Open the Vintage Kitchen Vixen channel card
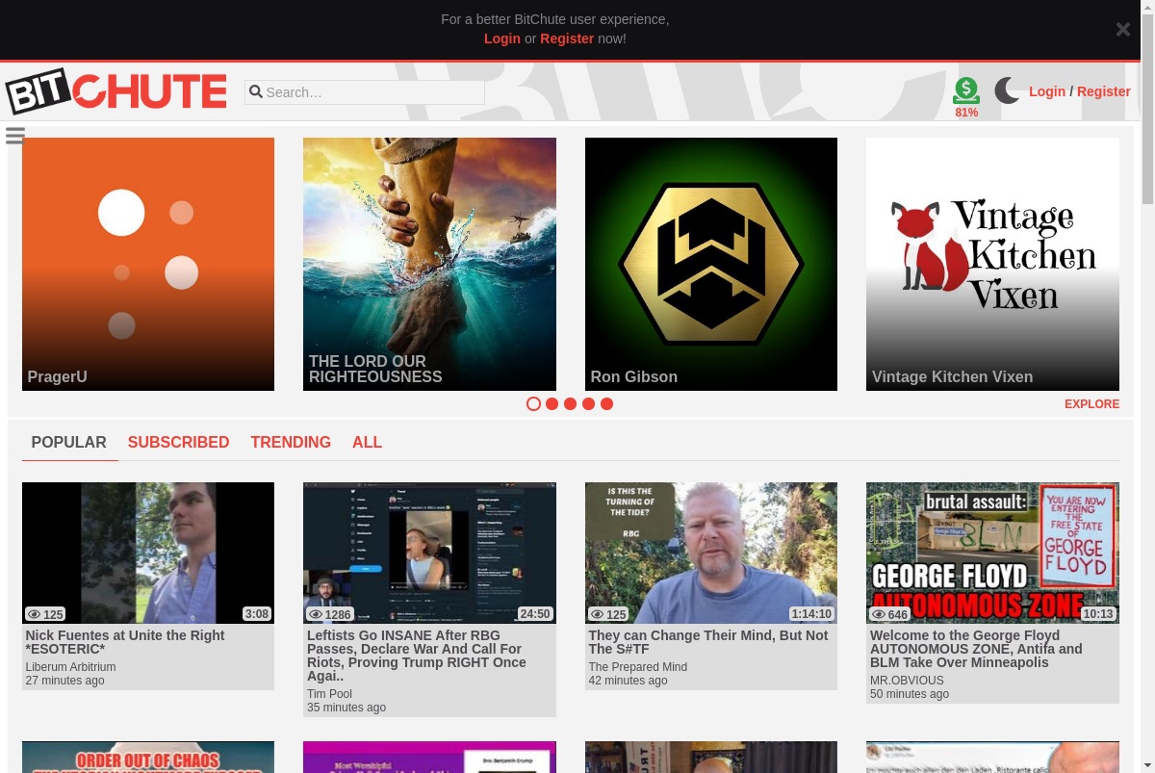 (x=992, y=264)
